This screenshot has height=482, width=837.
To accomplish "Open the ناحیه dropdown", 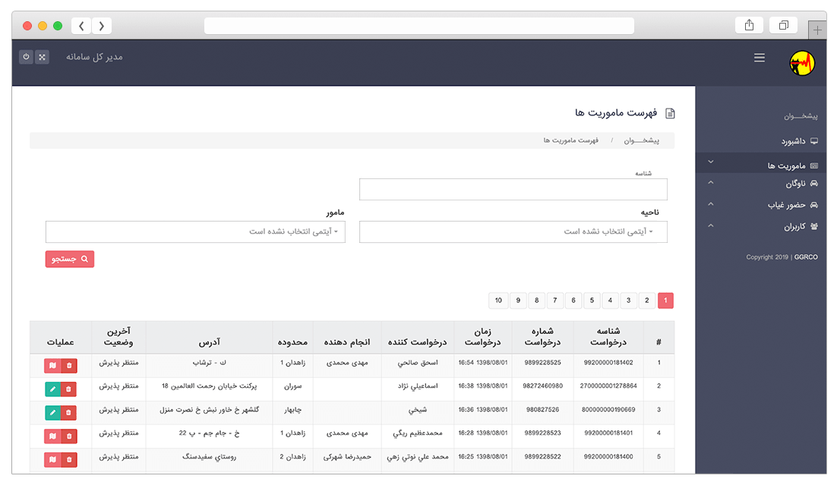I will click(x=513, y=232).
